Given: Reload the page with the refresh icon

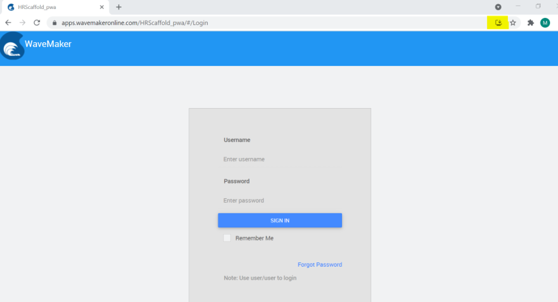Looking at the screenshot, I should click(37, 23).
